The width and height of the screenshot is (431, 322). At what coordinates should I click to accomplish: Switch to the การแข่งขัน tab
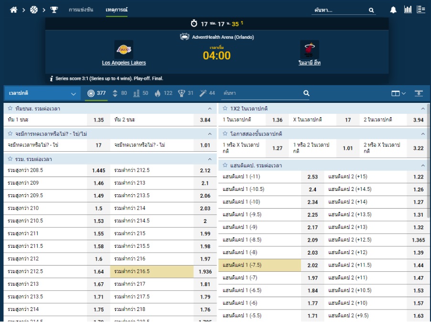[x=81, y=10]
